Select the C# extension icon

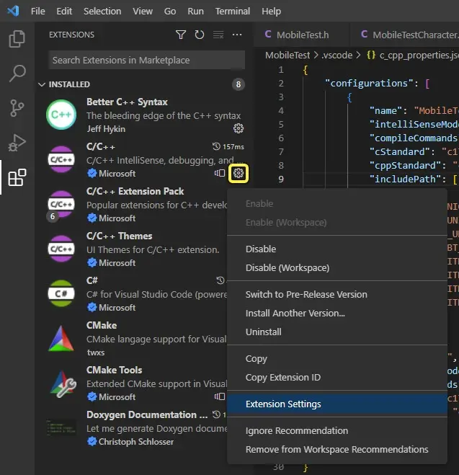pos(61,293)
